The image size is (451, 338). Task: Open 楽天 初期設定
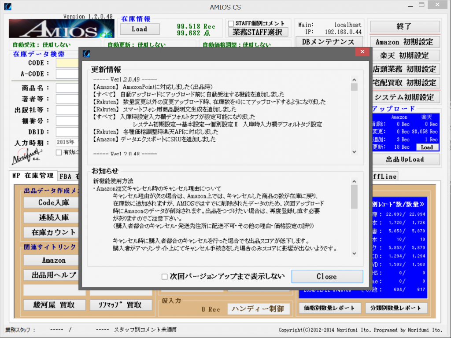pyautogui.click(x=406, y=55)
